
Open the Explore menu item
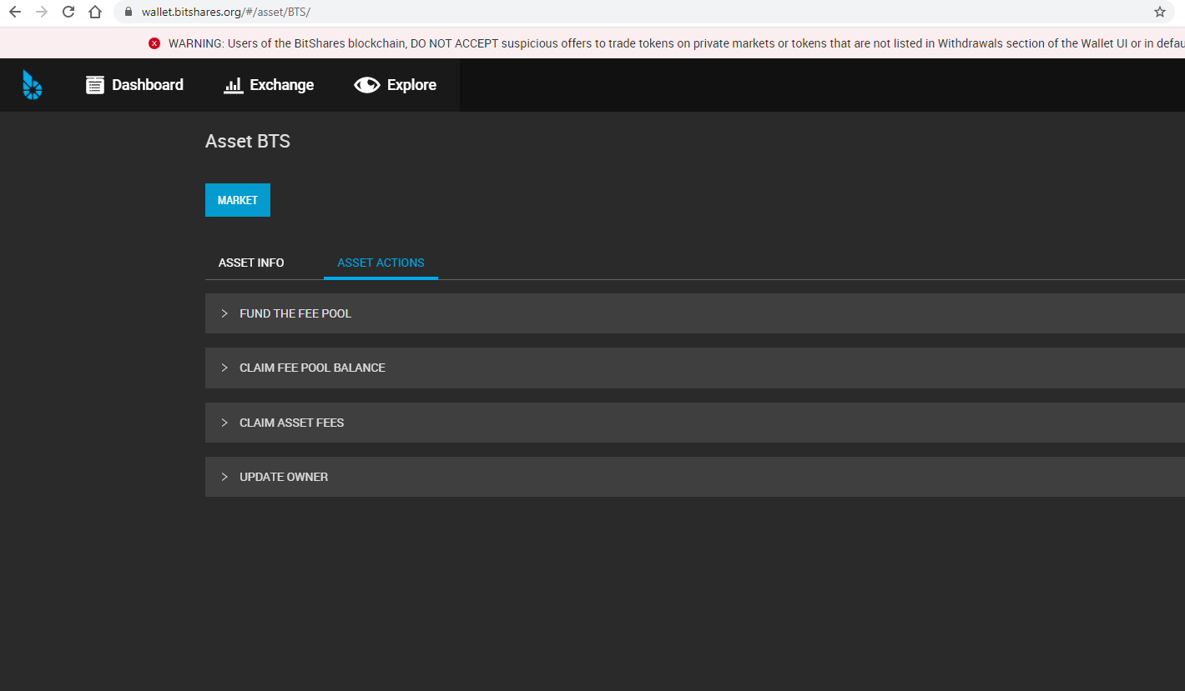tap(396, 85)
